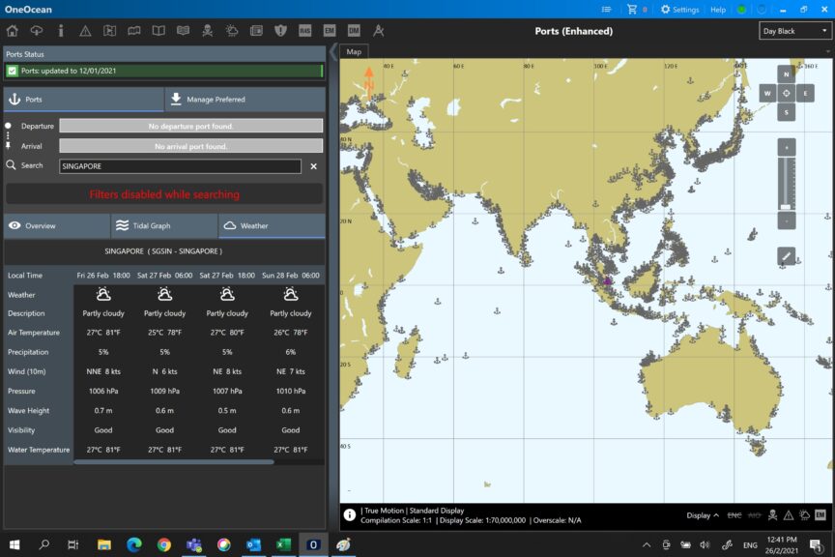This screenshot has width=835, height=557.
Task: Click the Sat 27 Feb 06:00 column header
Action: click(164, 276)
